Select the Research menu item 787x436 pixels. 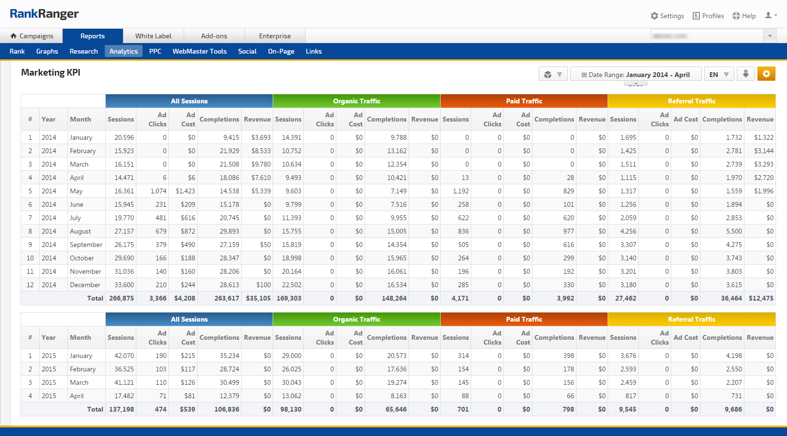(x=83, y=51)
